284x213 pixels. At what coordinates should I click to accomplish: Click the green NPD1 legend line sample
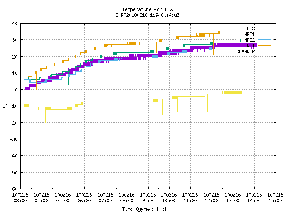click(x=264, y=34)
